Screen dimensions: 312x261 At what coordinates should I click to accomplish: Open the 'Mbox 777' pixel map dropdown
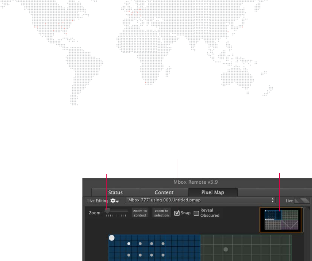[201, 200]
